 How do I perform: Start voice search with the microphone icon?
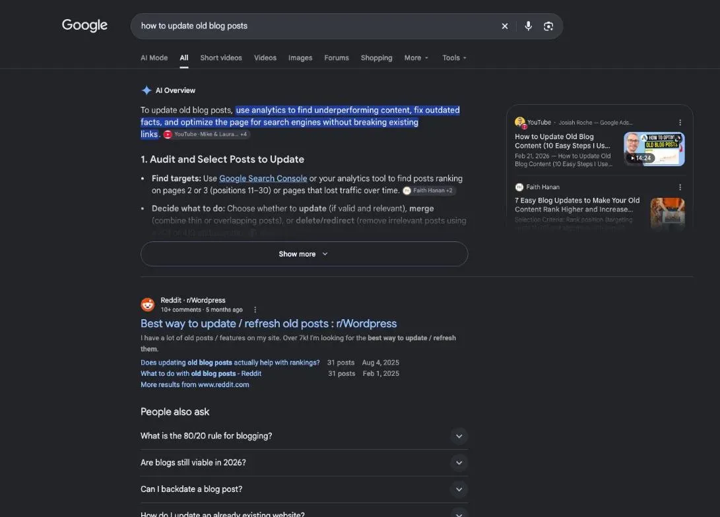(528, 26)
